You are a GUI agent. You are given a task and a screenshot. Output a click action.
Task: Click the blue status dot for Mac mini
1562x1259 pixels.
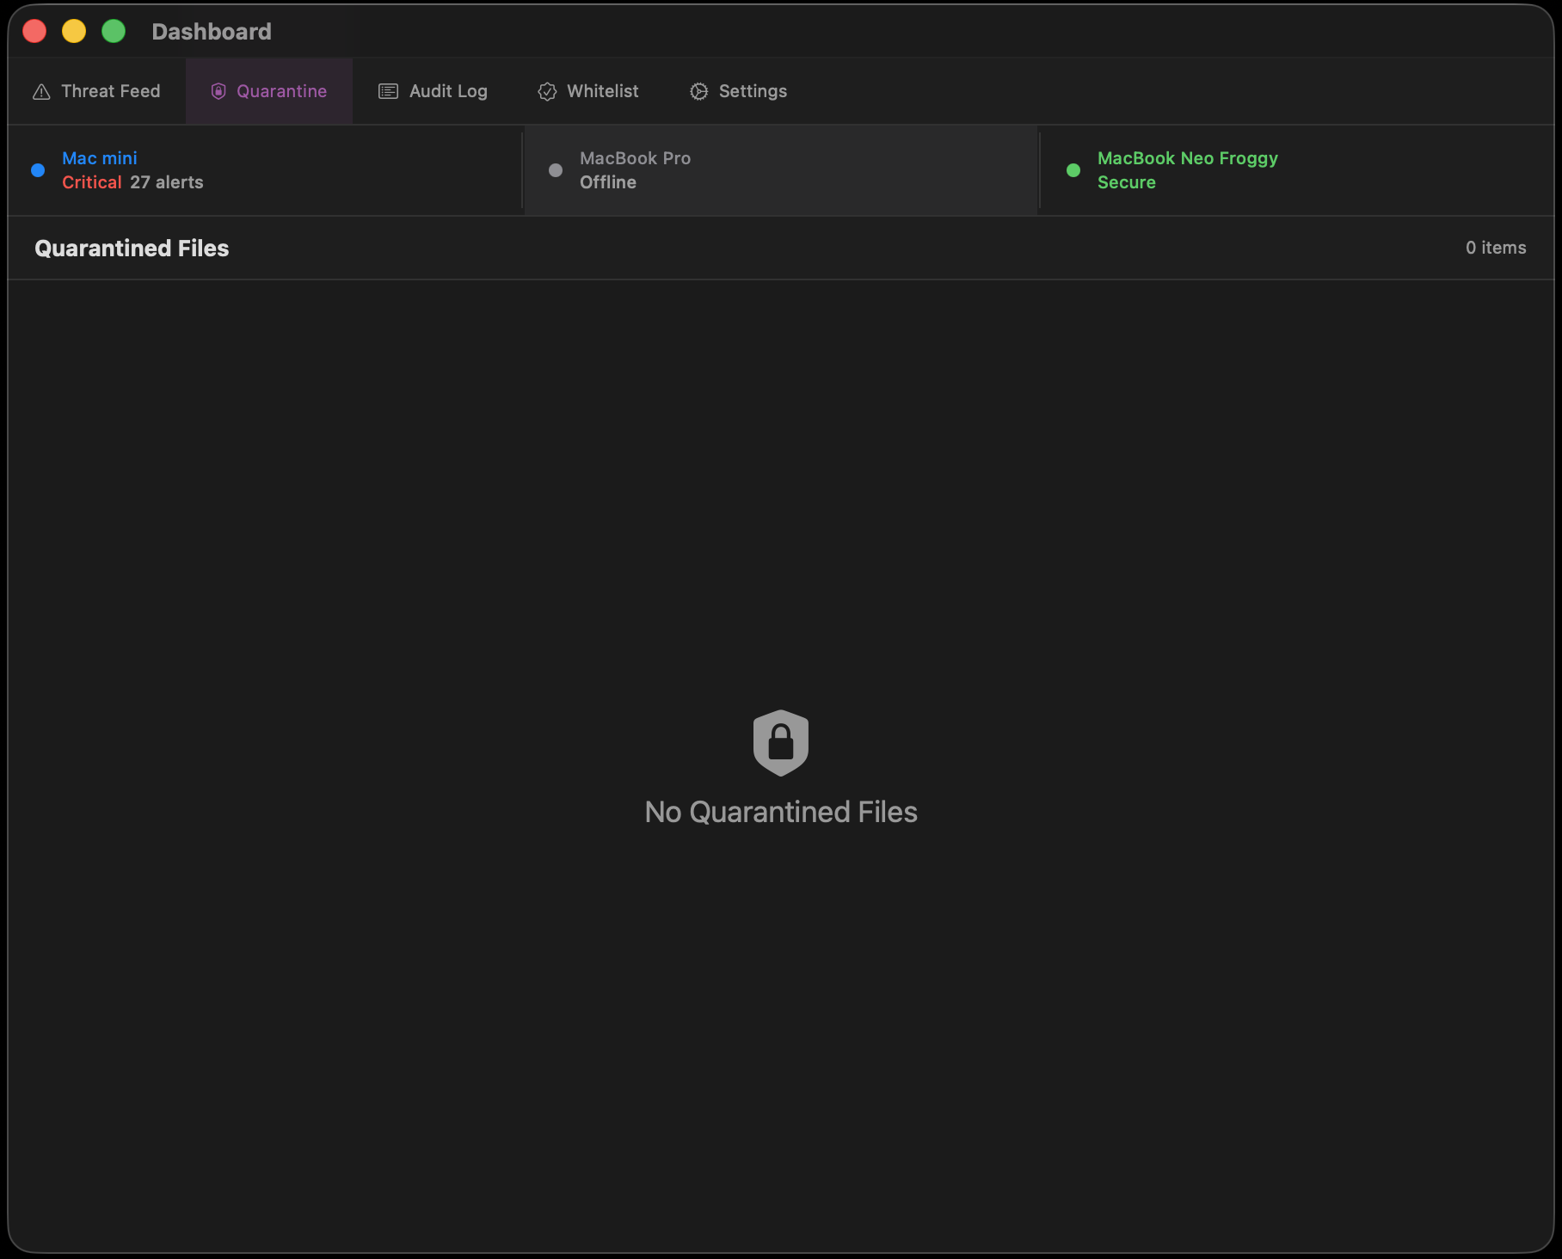coord(38,170)
